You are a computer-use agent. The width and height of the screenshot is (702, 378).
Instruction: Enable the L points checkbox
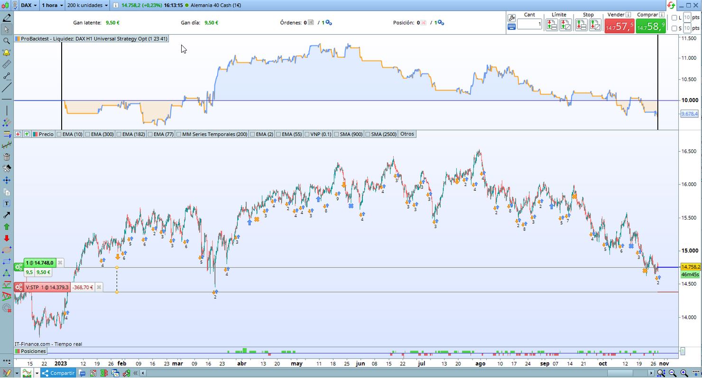[x=674, y=18]
